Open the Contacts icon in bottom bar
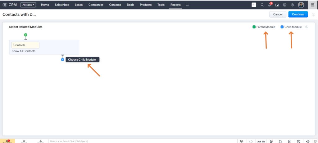Image resolution: width=318 pixels, height=143 pixels. (x=41, y=141)
